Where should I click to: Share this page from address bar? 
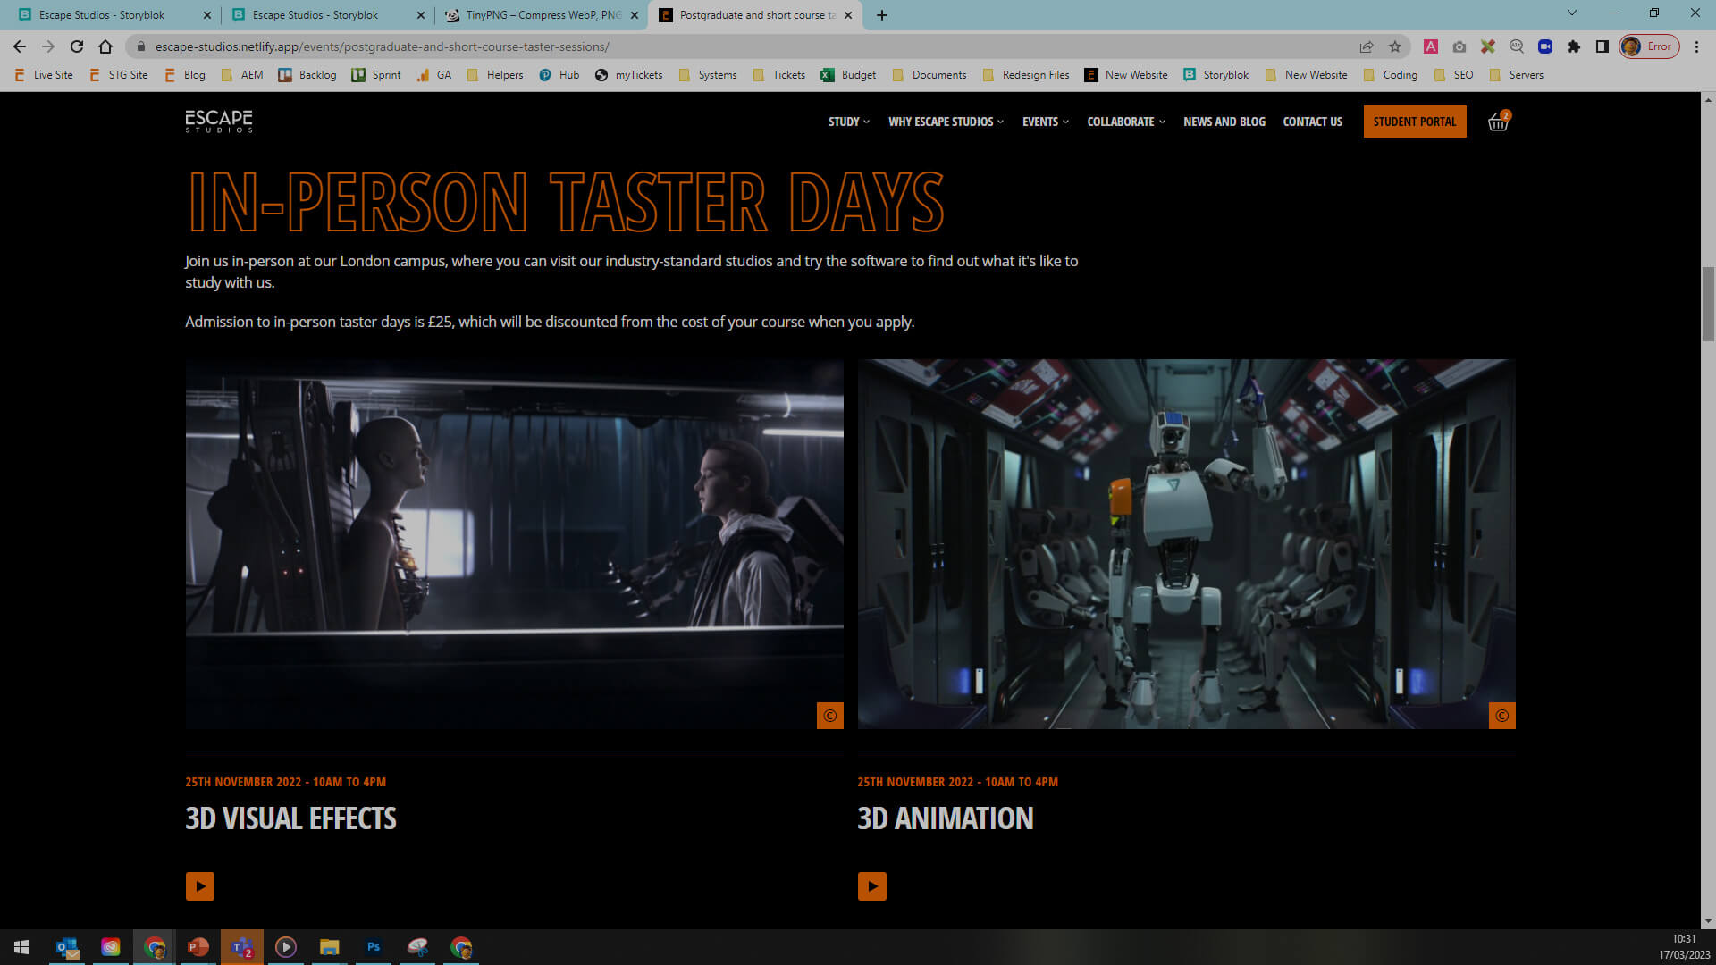[x=1367, y=46]
